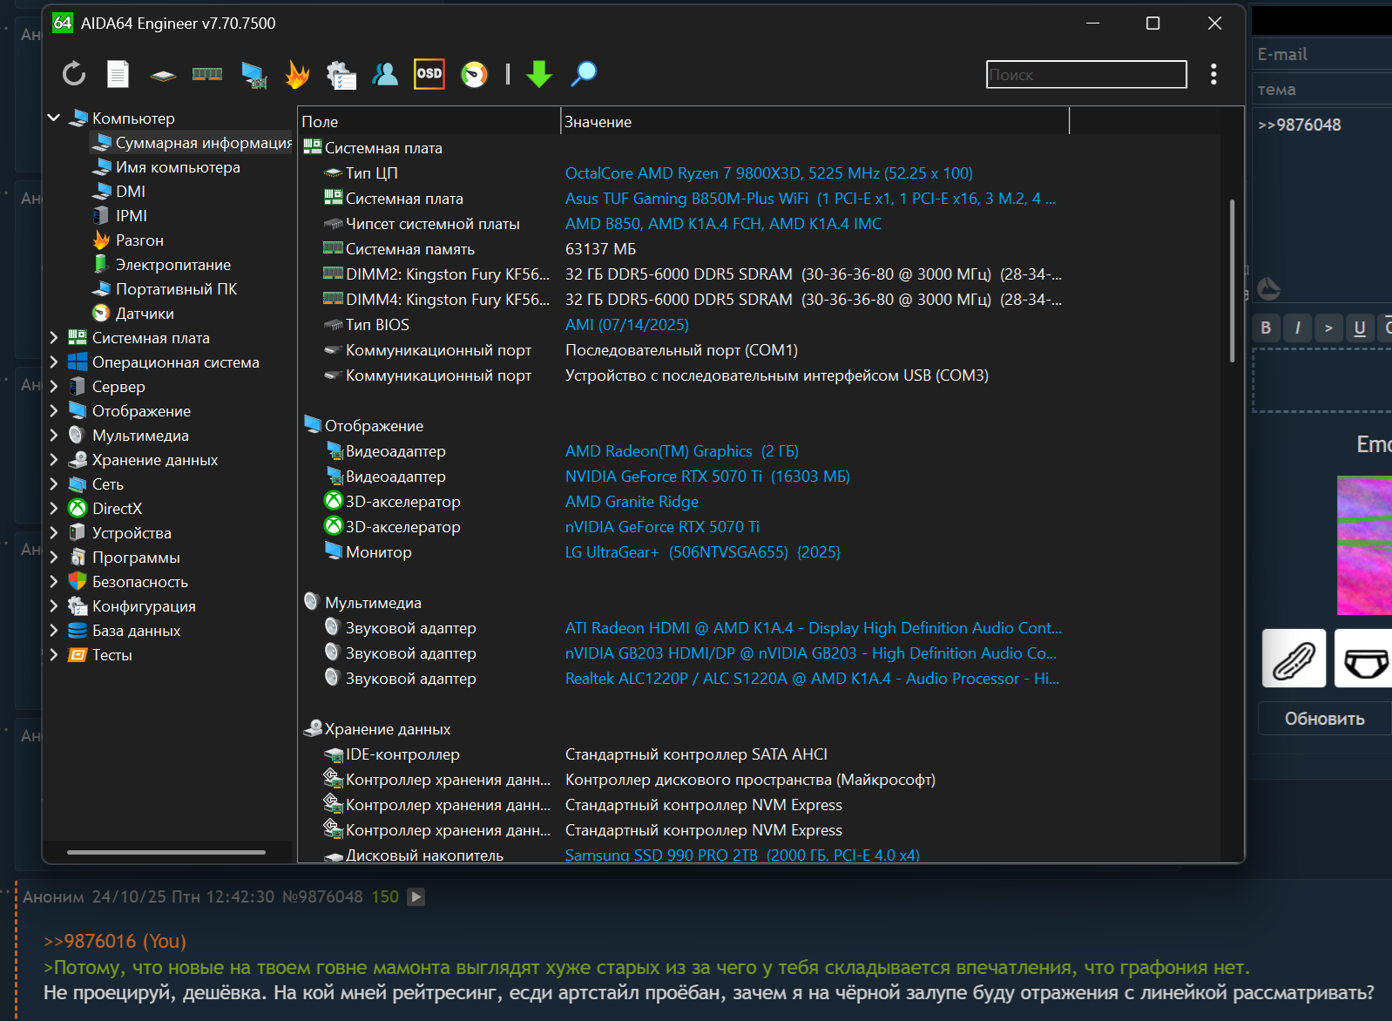Expand the Программы tree node
This screenshot has width=1392, height=1021.
click(54, 557)
